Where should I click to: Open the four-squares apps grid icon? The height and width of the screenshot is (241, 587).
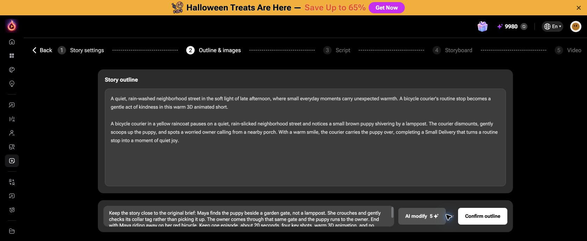[x=12, y=56]
